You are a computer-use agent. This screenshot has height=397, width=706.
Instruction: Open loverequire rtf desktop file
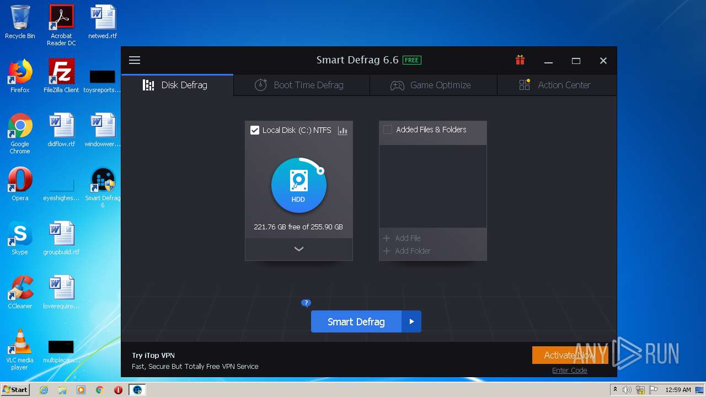pos(61,292)
